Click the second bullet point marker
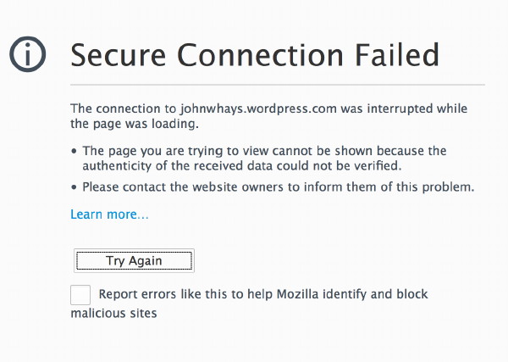The height and width of the screenshot is (362, 508). coord(75,187)
